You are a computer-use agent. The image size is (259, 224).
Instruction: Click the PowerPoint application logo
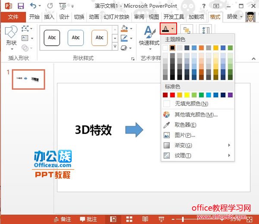pyautogui.click(x=8, y=6)
